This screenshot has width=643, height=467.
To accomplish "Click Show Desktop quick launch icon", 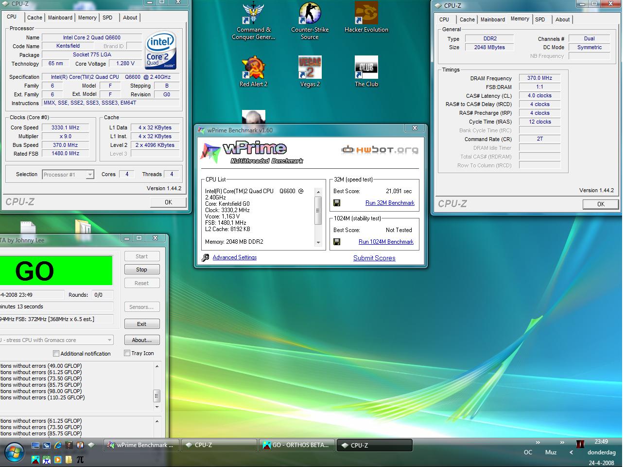I will pos(35,445).
